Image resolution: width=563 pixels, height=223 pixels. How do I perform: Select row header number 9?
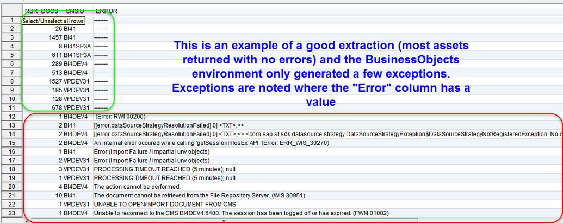coord(11,90)
